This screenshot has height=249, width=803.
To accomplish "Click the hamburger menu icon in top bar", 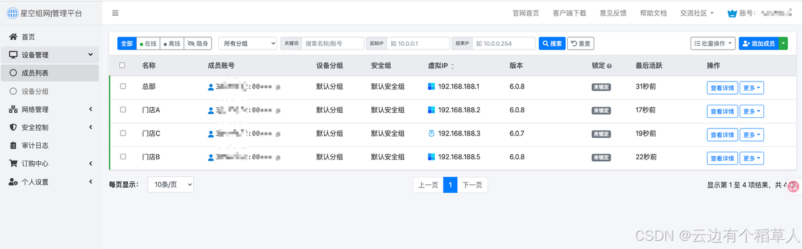I will [x=115, y=13].
